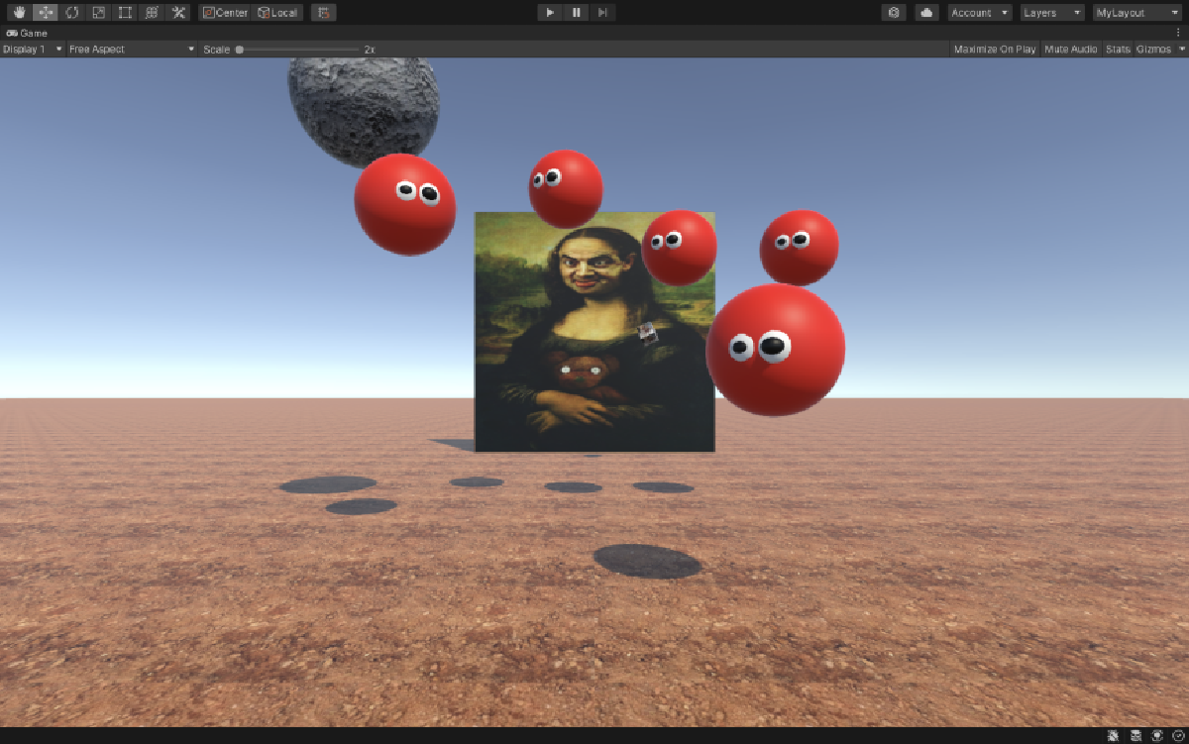Open Unity Collab services icon
The image size is (1189, 744).
(894, 13)
